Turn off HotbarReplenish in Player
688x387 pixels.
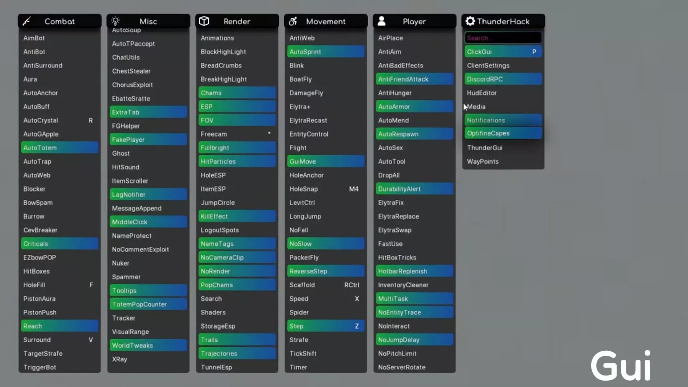tap(414, 271)
